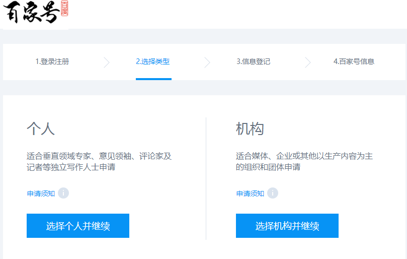407x259 pixels.
Task: Open 申请须知 link under 机构
Action: pyautogui.click(x=250, y=193)
